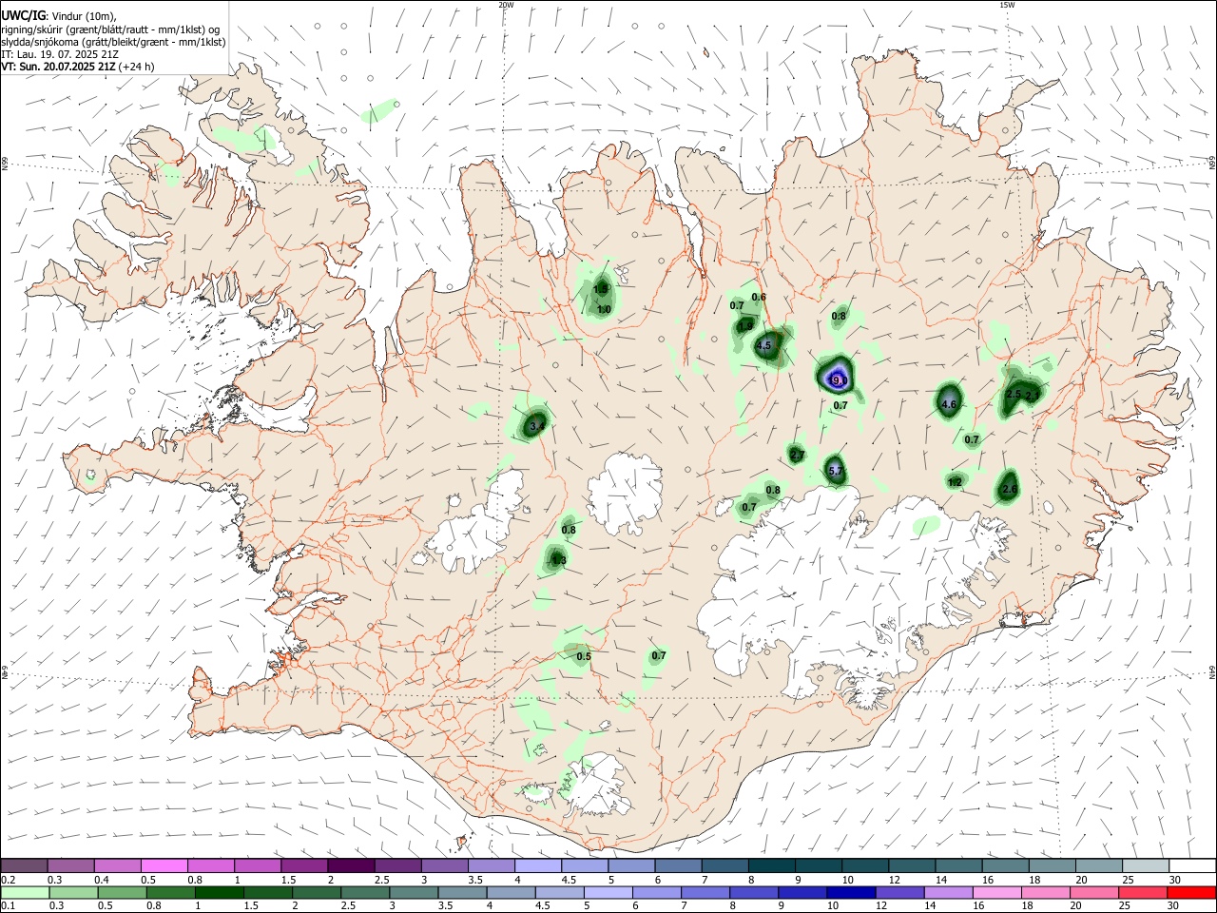Viewport: 1217px width, 913px height.
Task: Click the 0.8 label directly above the 9.1 cell
Action: point(839,317)
